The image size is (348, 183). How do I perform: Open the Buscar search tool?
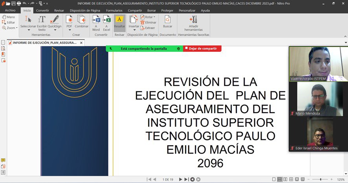click(x=168, y=22)
